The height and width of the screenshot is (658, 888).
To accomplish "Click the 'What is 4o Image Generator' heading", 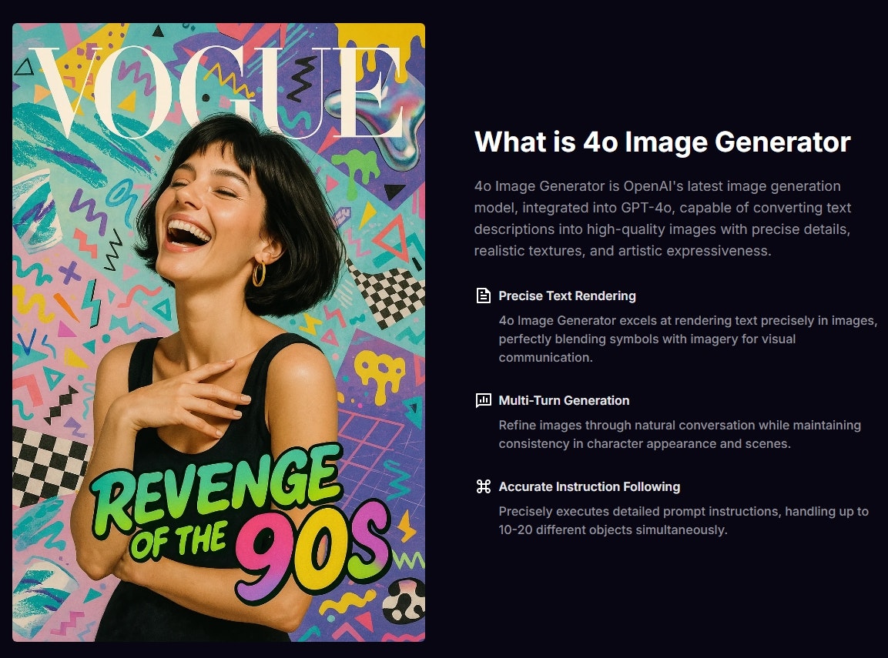I will point(662,142).
